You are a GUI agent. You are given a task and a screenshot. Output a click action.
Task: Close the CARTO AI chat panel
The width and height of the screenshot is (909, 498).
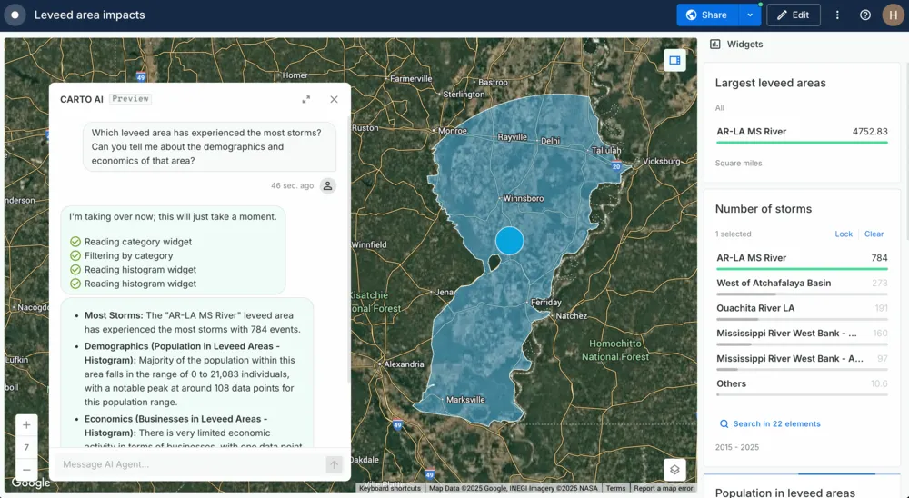coord(334,99)
